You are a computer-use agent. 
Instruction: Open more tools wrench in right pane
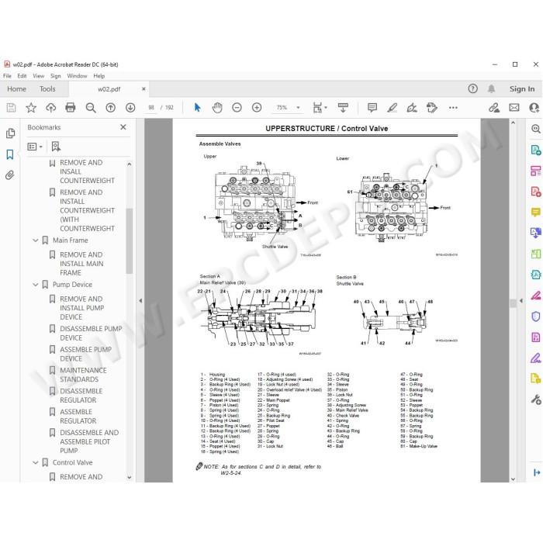point(536,399)
